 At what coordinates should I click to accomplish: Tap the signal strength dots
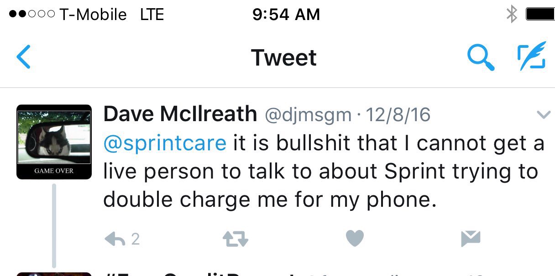pyautogui.click(x=31, y=15)
